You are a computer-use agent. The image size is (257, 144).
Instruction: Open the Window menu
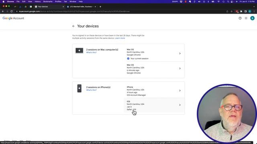(73, 2)
